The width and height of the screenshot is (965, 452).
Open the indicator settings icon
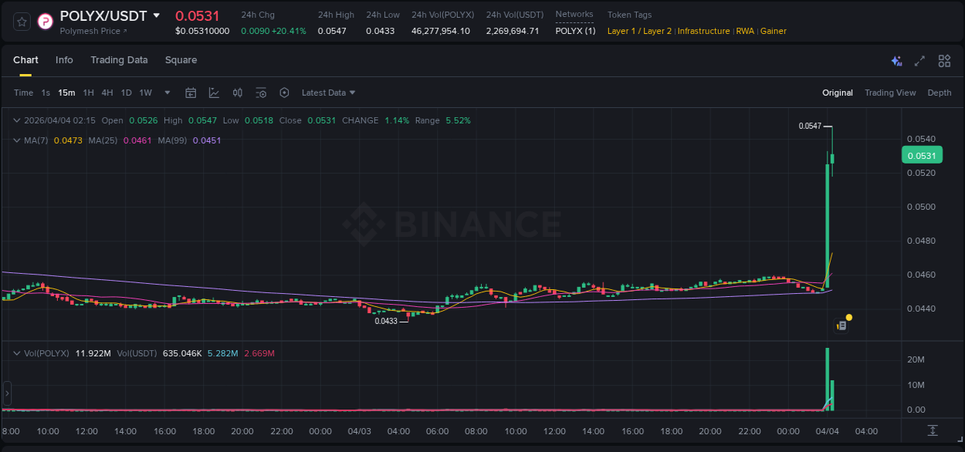coord(261,93)
